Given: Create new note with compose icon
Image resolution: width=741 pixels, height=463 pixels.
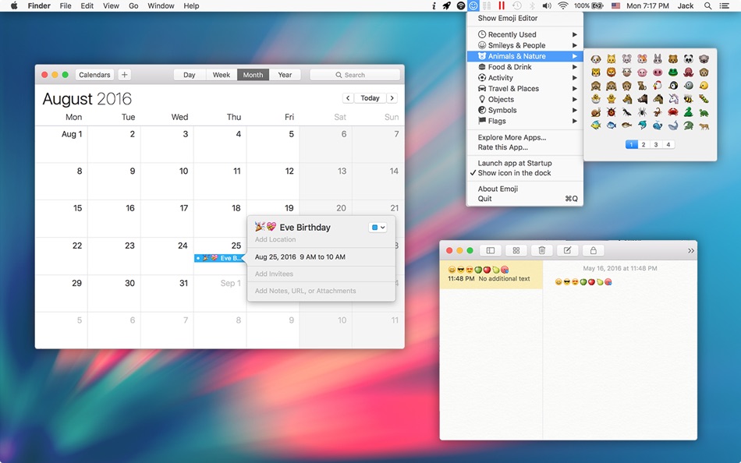Looking at the screenshot, I should (x=568, y=250).
